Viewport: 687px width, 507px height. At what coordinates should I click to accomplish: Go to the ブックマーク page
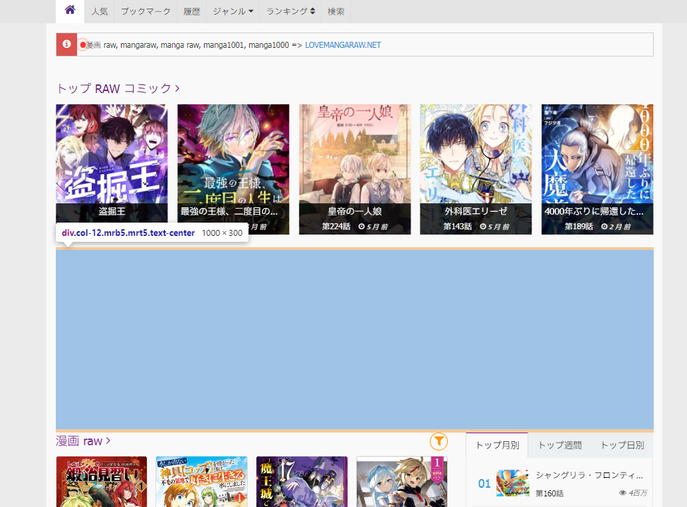coord(146,11)
